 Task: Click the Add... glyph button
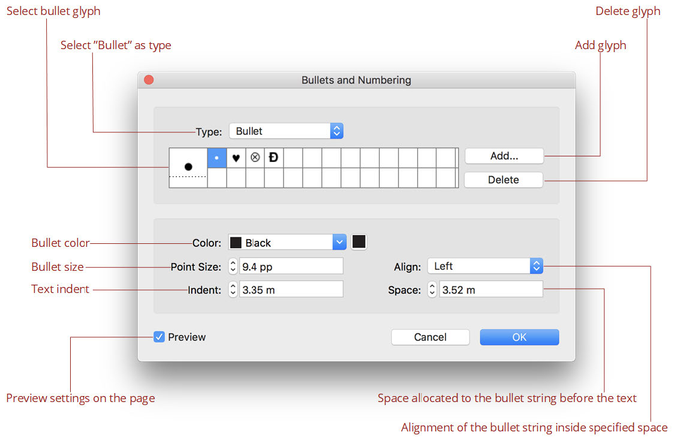coord(504,156)
